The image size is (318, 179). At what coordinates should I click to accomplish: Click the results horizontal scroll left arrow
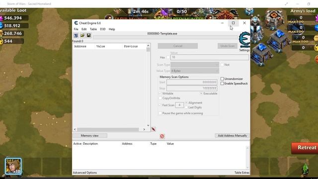click(x=75, y=129)
